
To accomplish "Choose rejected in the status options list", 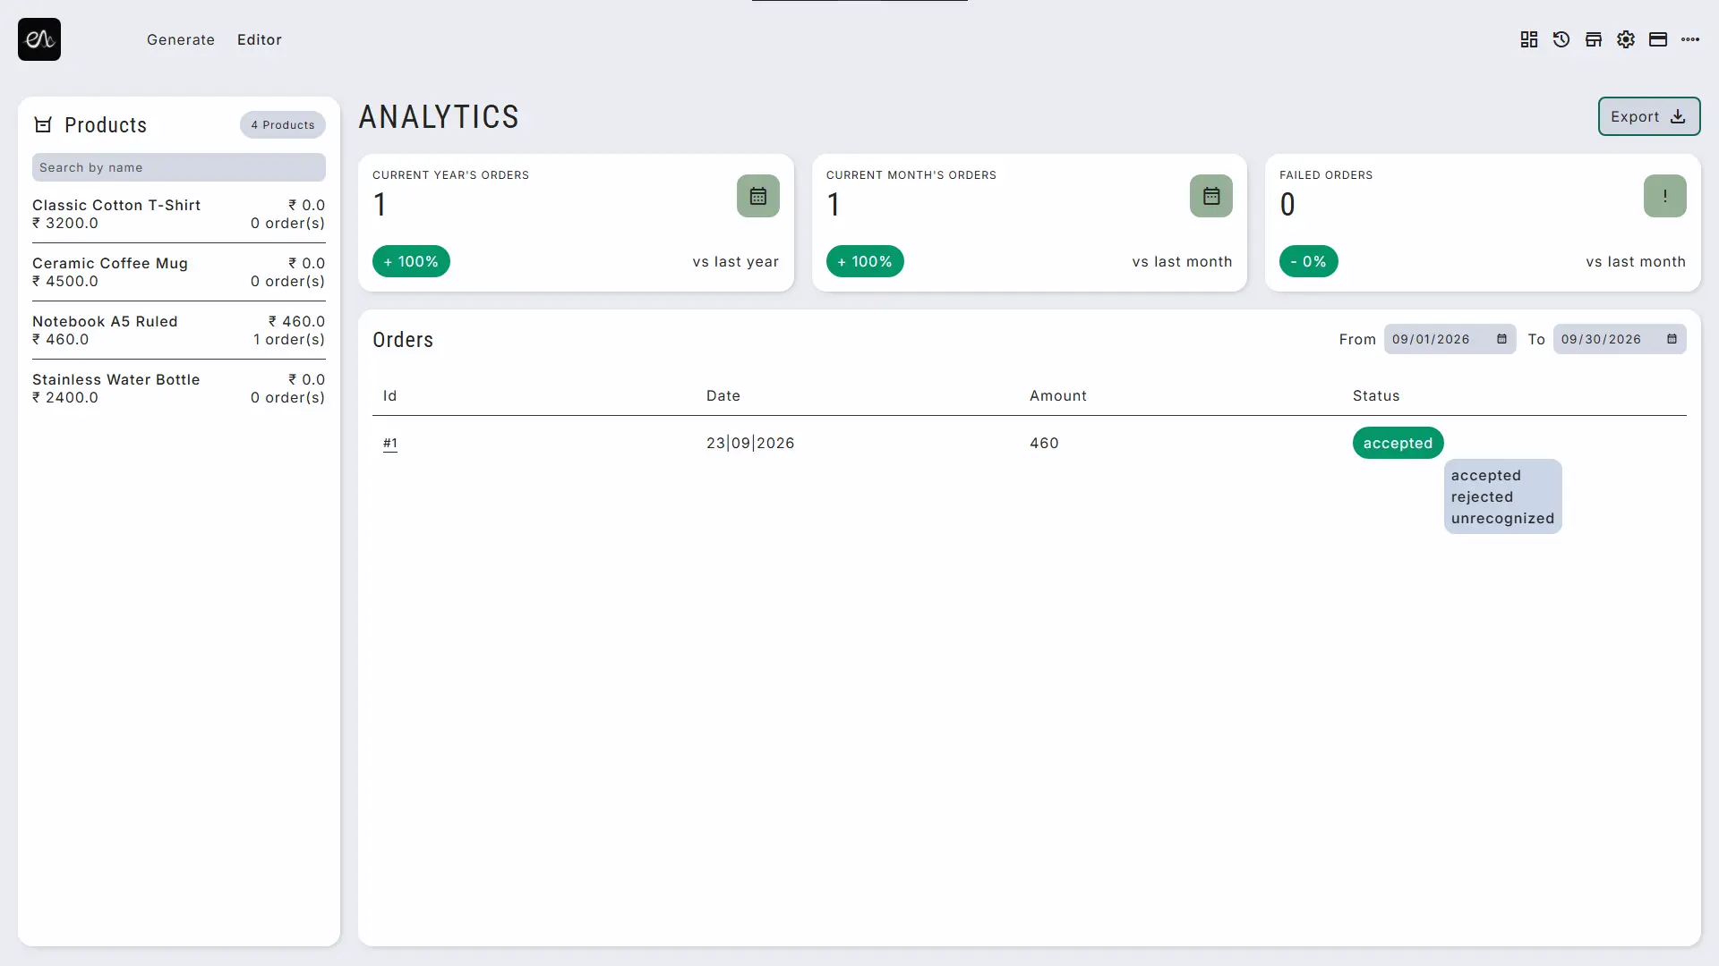I will point(1482,496).
